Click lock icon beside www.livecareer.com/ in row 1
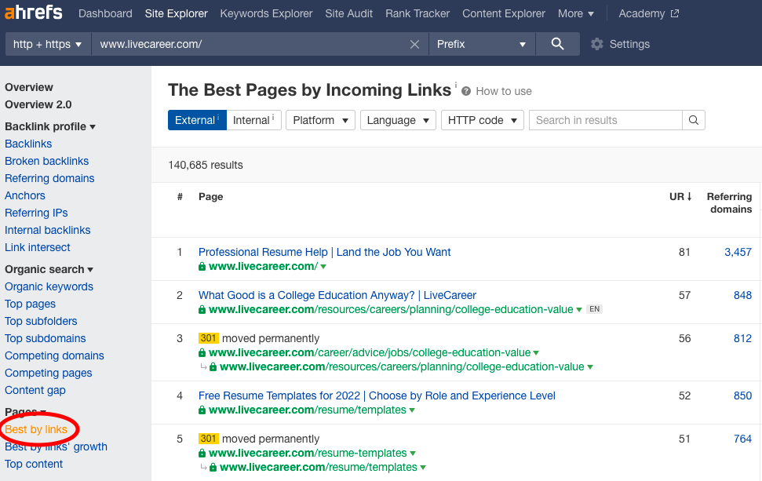The height and width of the screenshot is (481, 762). pyautogui.click(x=202, y=266)
